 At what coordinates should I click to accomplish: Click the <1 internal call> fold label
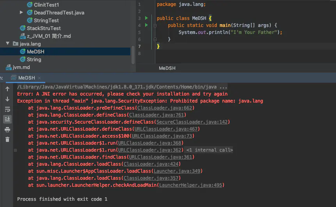(209, 150)
